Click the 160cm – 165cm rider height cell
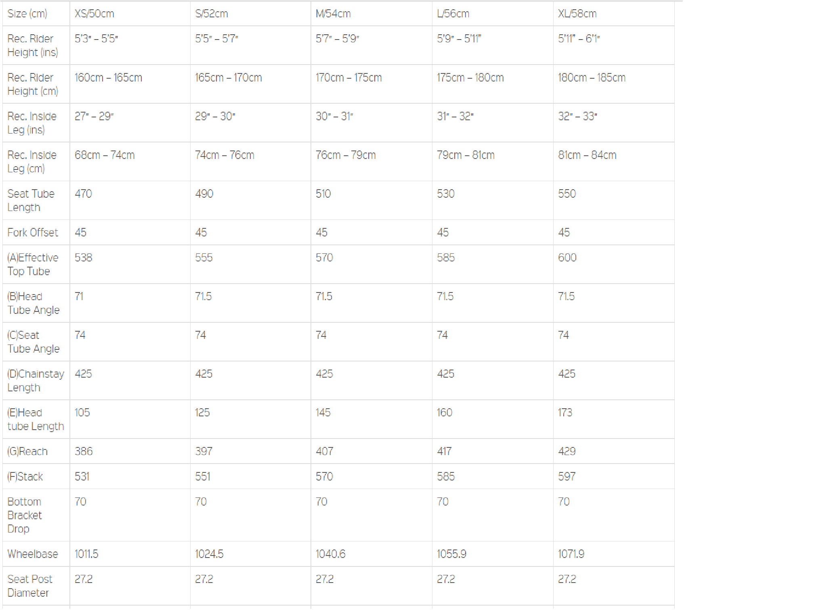This screenshot has width=814, height=610. [x=108, y=77]
